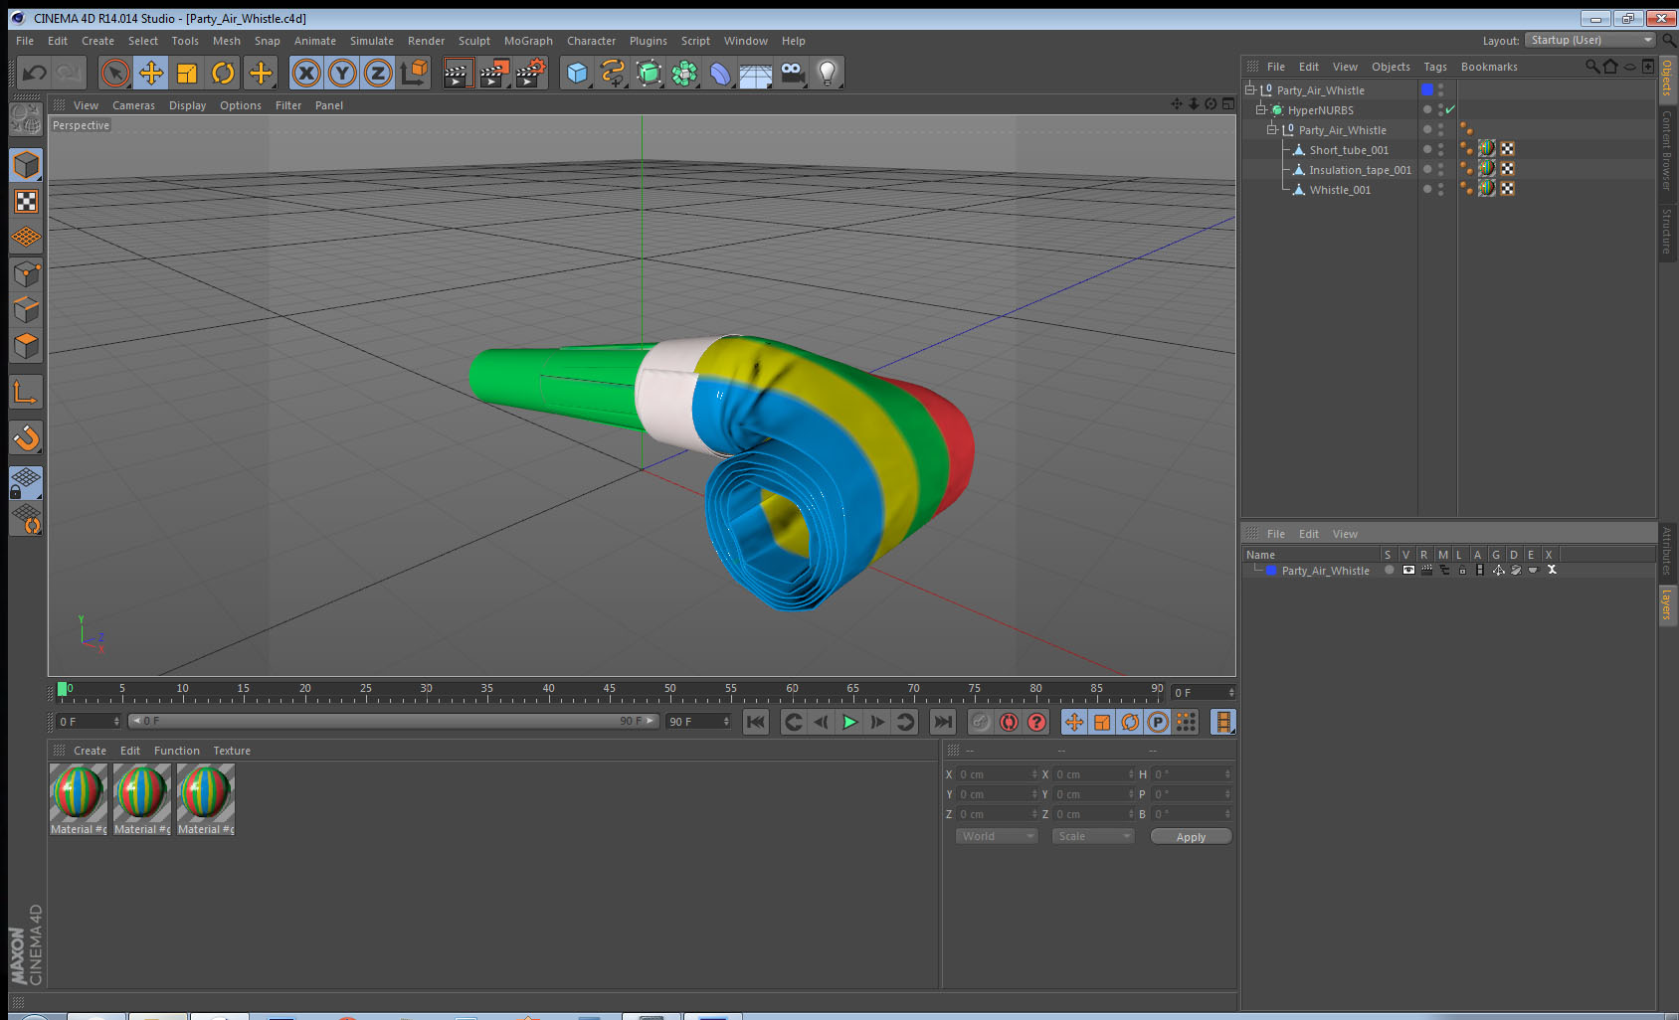
Task: Collapse the top Party_Air_Whistle null
Action: [1250, 89]
